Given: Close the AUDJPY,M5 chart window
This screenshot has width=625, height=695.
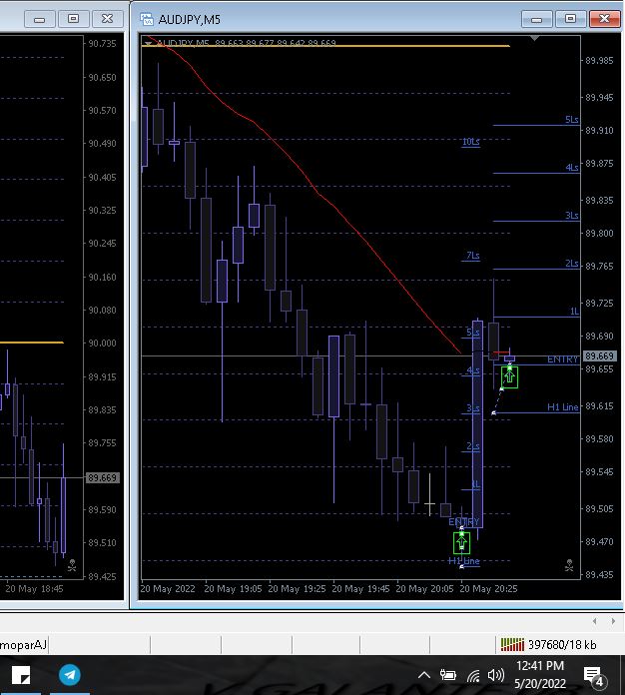Looking at the screenshot, I should point(605,19).
